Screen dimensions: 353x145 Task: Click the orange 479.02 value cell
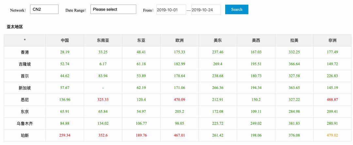tap(332, 135)
